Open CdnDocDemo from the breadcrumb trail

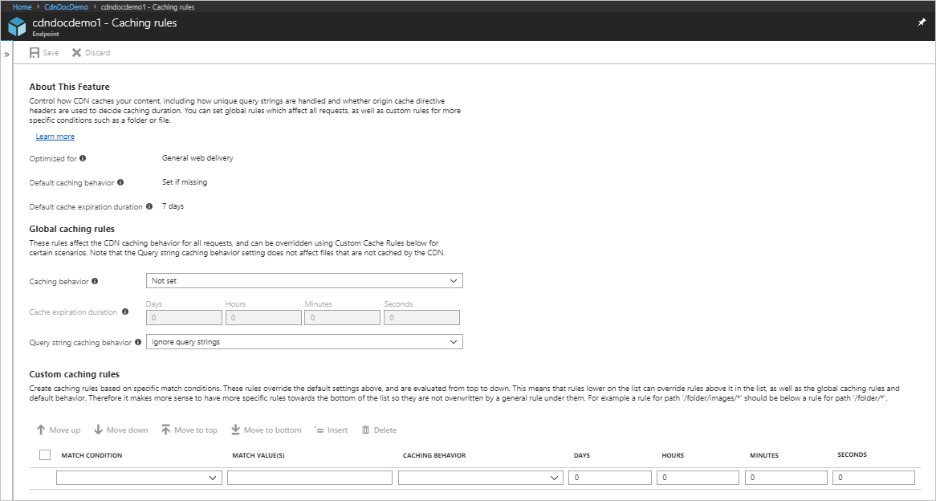click(x=65, y=6)
